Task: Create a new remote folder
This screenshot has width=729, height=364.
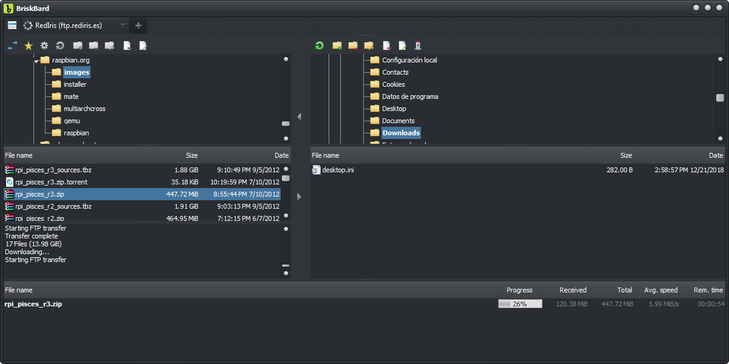Action: (x=78, y=45)
